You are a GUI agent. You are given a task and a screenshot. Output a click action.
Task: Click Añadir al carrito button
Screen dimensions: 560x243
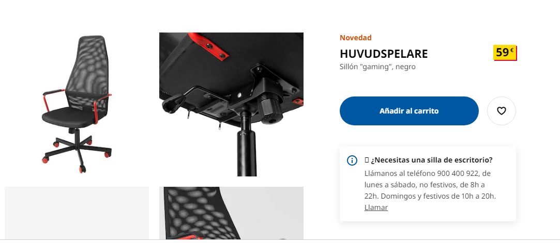tap(409, 111)
